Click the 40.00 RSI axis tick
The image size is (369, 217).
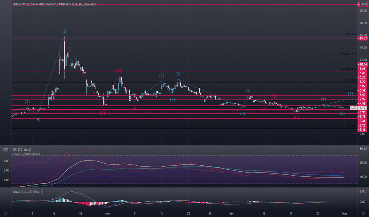coord(363,177)
